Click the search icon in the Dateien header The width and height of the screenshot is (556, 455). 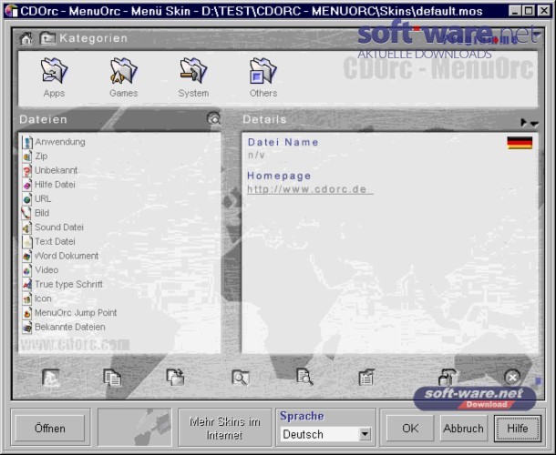coord(214,118)
